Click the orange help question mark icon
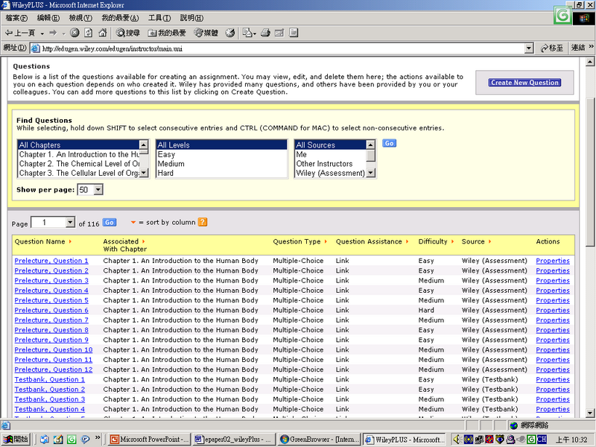596x447 pixels. (x=203, y=222)
